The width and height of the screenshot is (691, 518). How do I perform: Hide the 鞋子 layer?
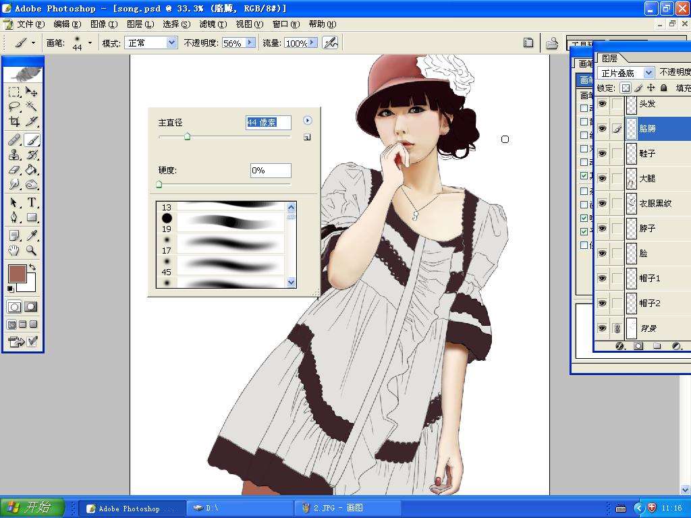point(602,153)
